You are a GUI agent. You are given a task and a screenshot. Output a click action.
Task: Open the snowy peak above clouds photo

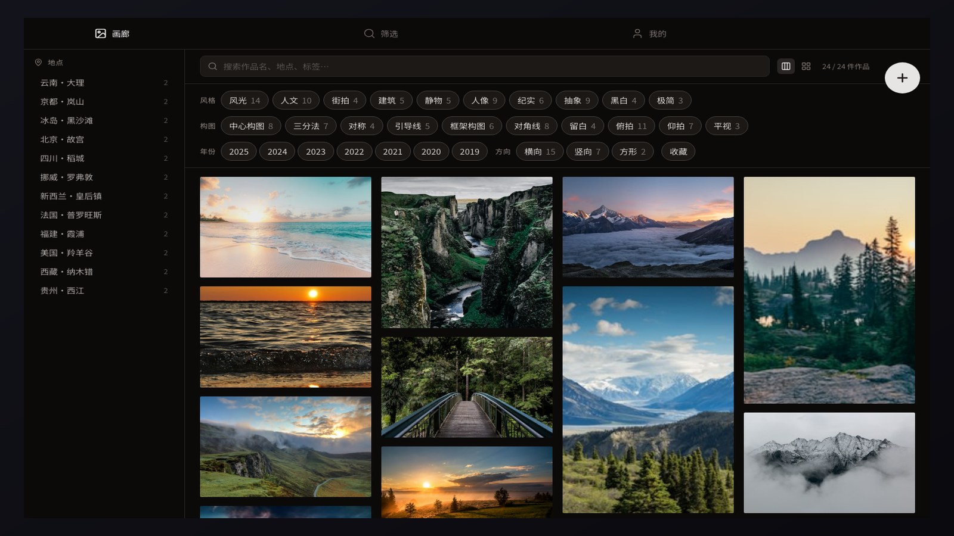(x=648, y=227)
